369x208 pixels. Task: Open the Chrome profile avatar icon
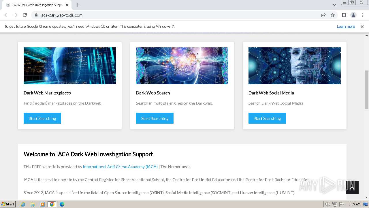coord(353,15)
